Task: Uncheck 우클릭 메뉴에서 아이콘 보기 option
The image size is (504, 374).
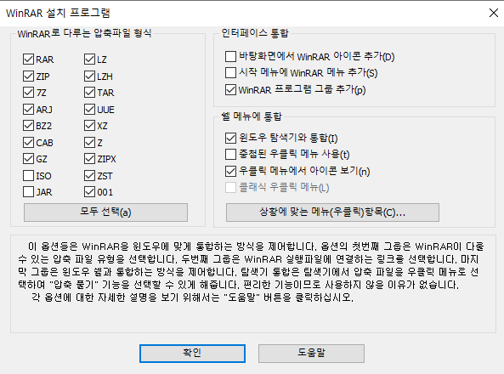Action: 230,171
